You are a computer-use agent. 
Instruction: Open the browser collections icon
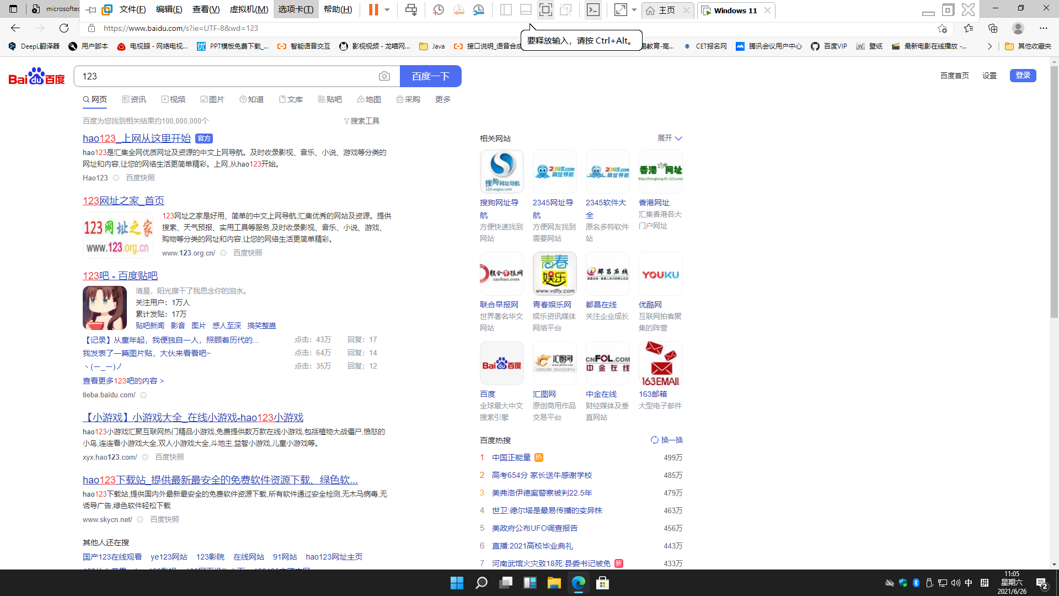[993, 28]
